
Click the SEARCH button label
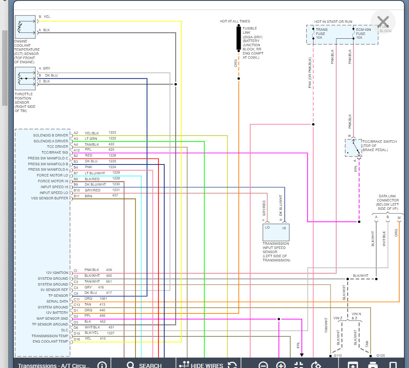click(x=150, y=366)
